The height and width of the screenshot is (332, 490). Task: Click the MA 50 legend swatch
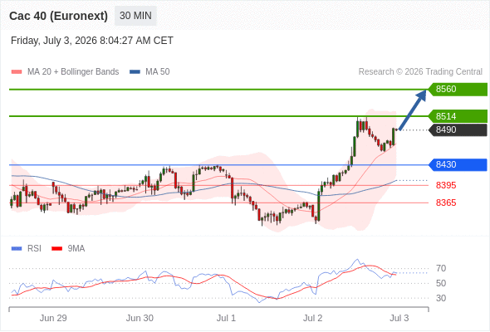point(135,72)
